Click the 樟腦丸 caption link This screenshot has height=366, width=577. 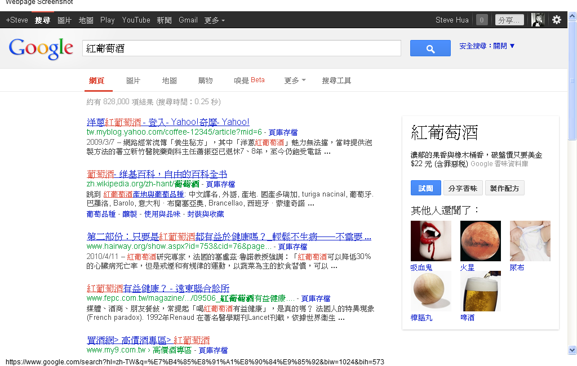pyautogui.click(x=421, y=318)
